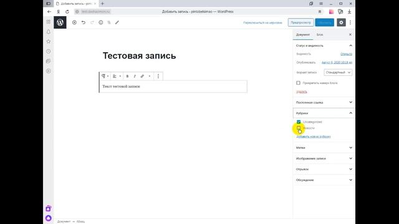Image resolution: width=399 pixels, height=224 pixels.
Task: Click the Добавить новую рубрику link
Action: click(x=314, y=137)
